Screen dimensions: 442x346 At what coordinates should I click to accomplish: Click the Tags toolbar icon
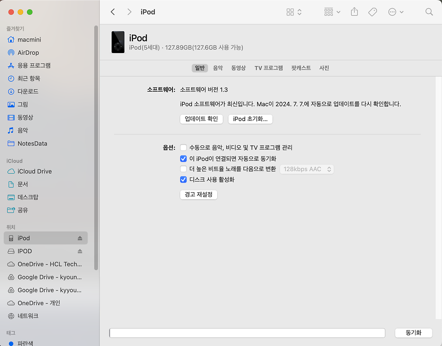(x=373, y=12)
